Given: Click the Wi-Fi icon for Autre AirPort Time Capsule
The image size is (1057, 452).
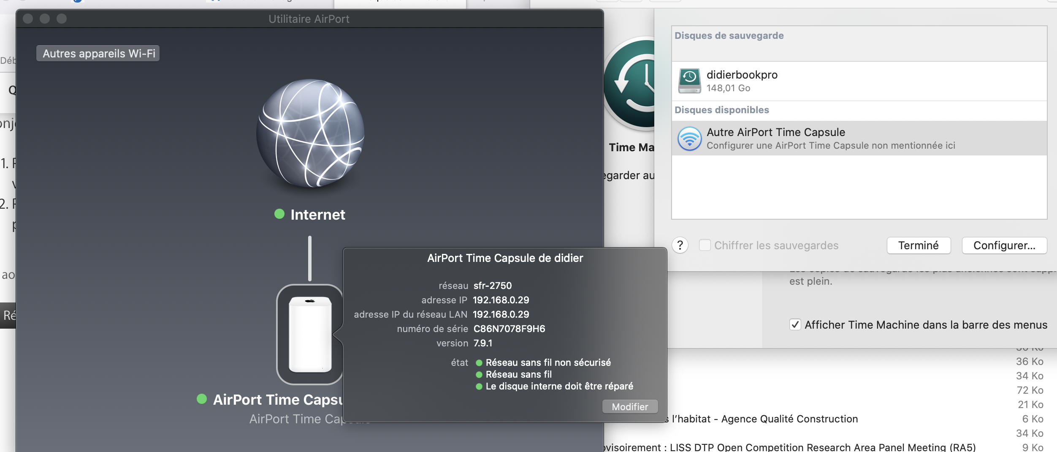Looking at the screenshot, I should [689, 139].
